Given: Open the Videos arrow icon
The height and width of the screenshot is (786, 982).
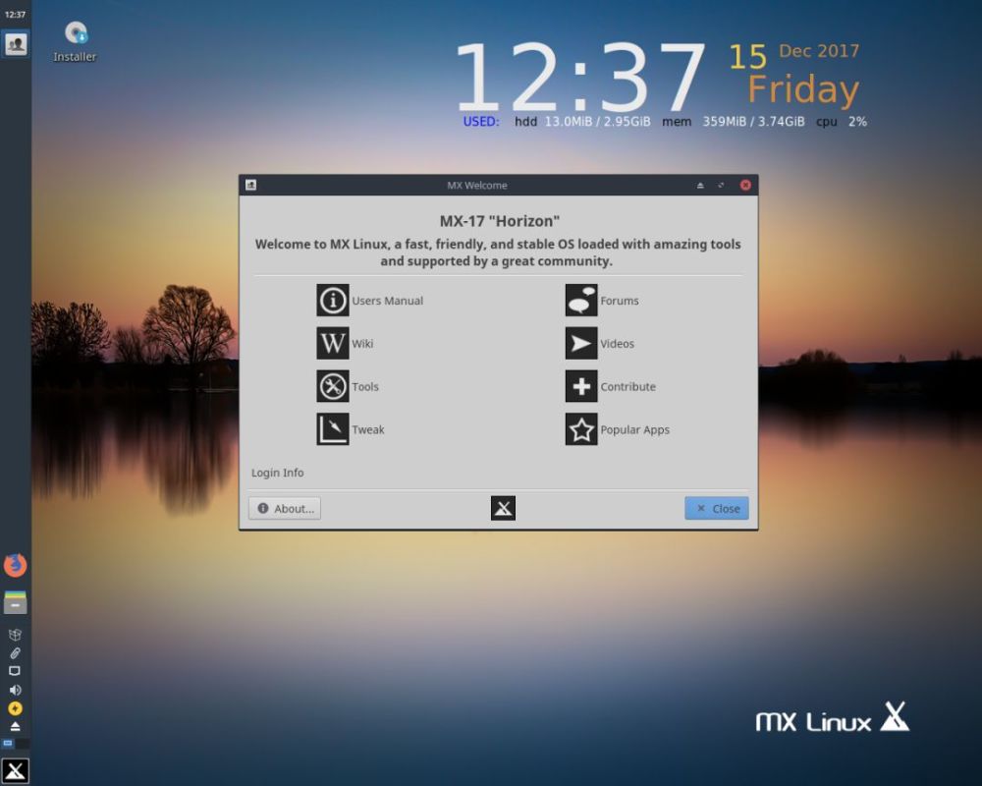Looking at the screenshot, I should [x=581, y=344].
